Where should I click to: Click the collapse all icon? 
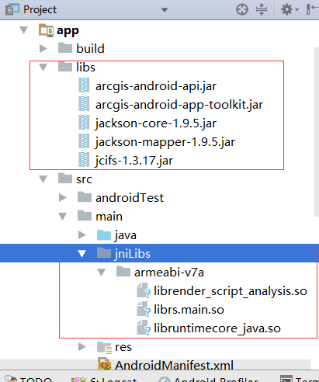262,9
